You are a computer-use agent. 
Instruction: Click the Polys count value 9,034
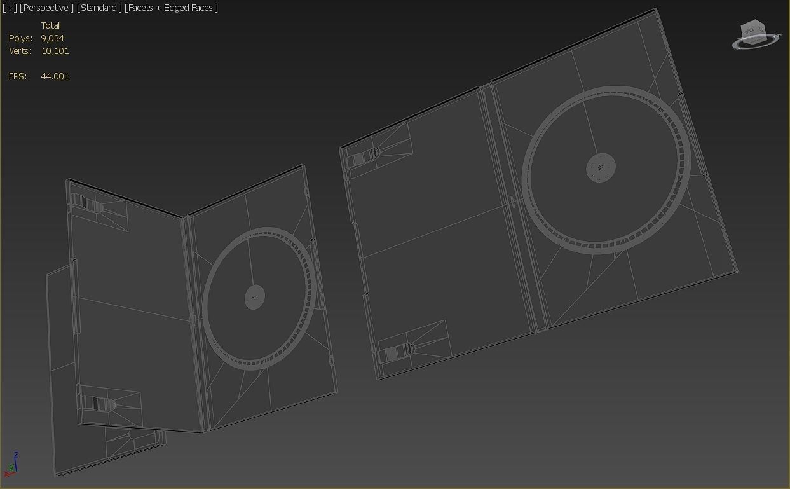pyautogui.click(x=53, y=38)
